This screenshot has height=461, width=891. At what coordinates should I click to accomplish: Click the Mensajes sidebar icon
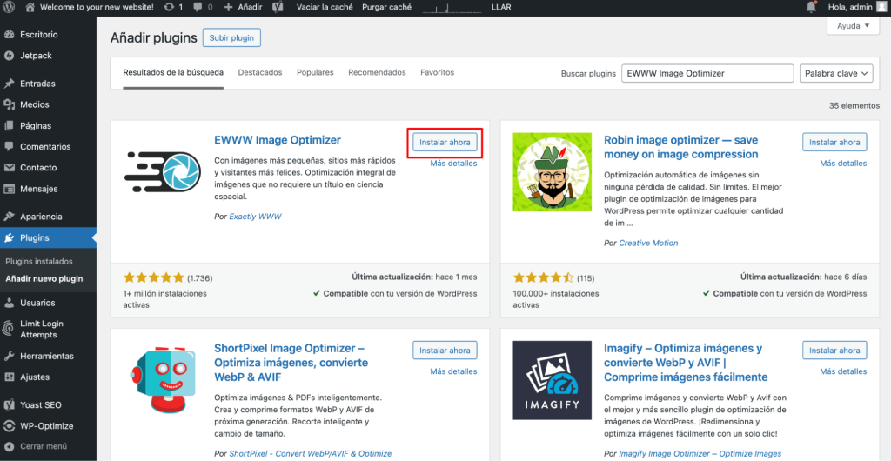click(9, 189)
